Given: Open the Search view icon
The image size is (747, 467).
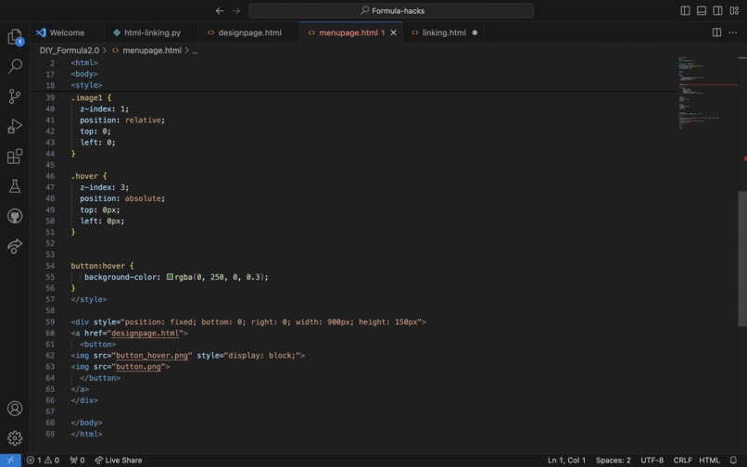Looking at the screenshot, I should coord(15,66).
